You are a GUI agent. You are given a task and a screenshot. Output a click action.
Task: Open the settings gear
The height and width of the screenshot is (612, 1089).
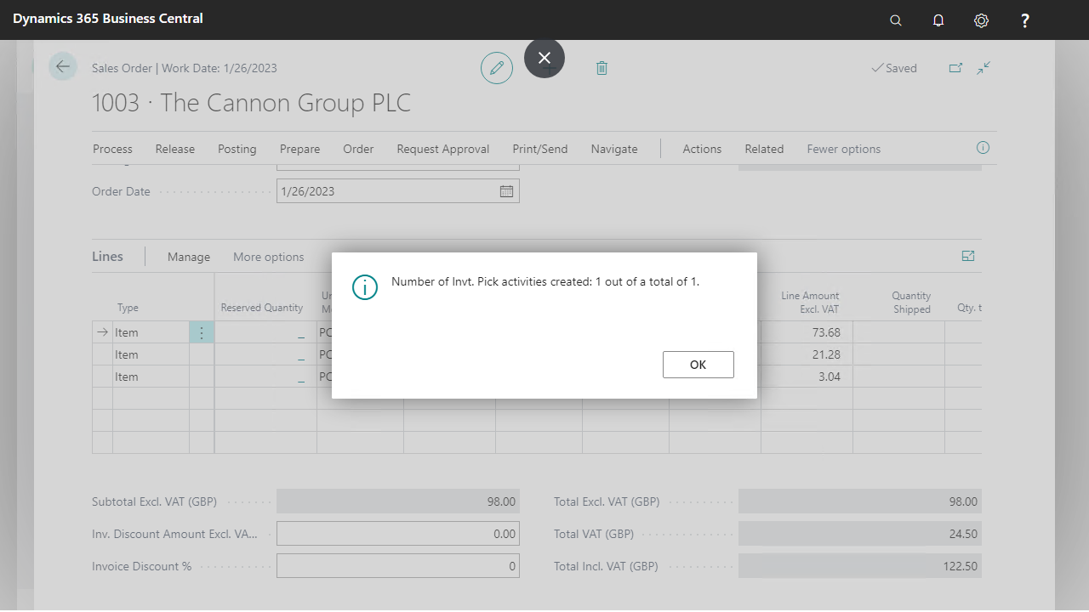(x=981, y=20)
